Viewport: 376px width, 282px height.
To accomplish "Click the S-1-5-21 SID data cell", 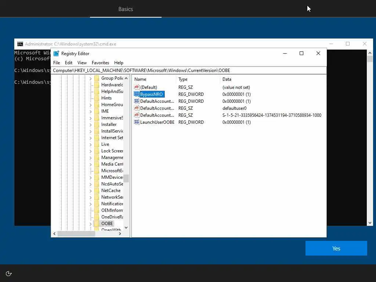I will tap(272, 115).
